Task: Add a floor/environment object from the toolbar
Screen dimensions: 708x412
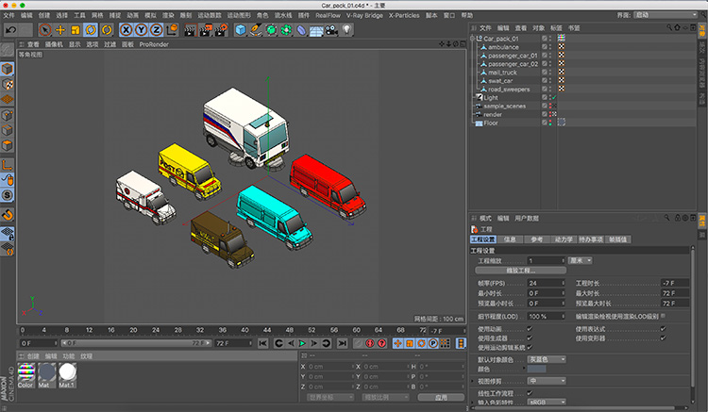Action: tap(316, 30)
